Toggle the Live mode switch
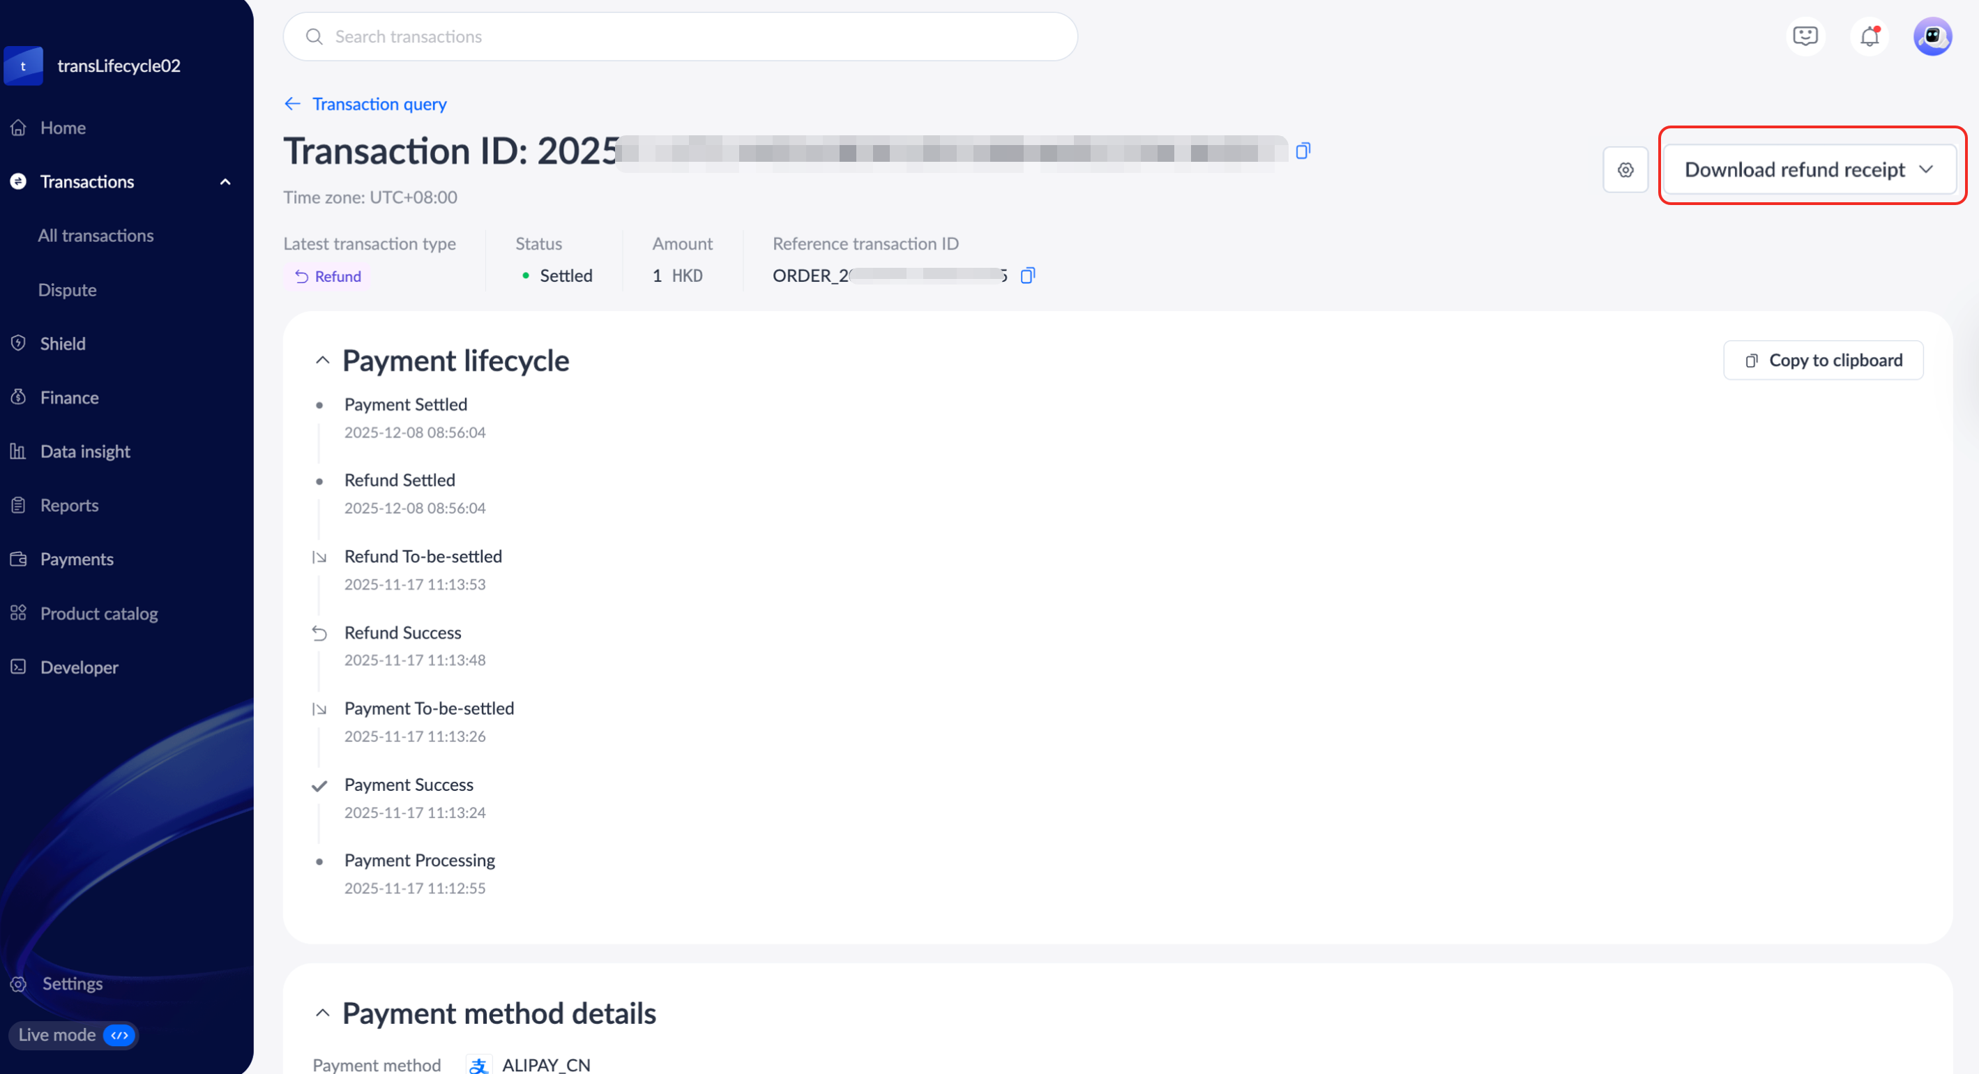The image size is (1979, 1074). (x=119, y=1035)
